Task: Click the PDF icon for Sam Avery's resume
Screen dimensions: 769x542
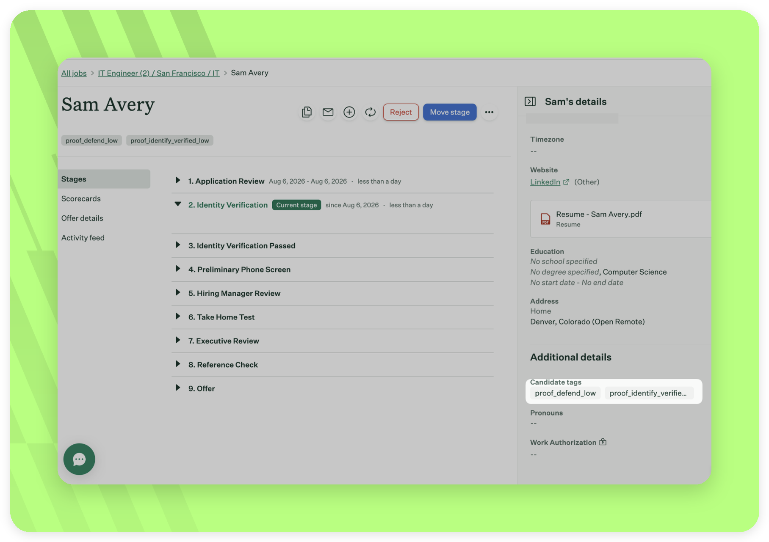Action: tap(545, 219)
